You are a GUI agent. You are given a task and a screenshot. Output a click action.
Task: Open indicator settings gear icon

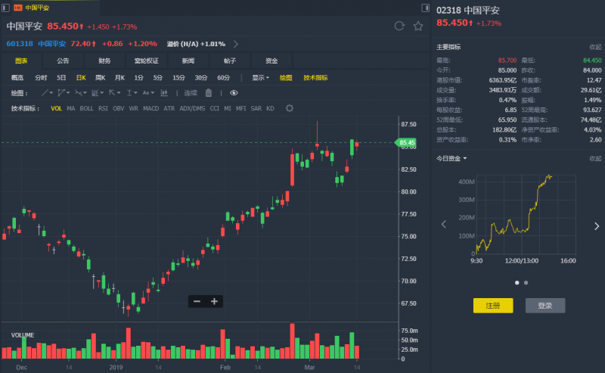[289, 108]
